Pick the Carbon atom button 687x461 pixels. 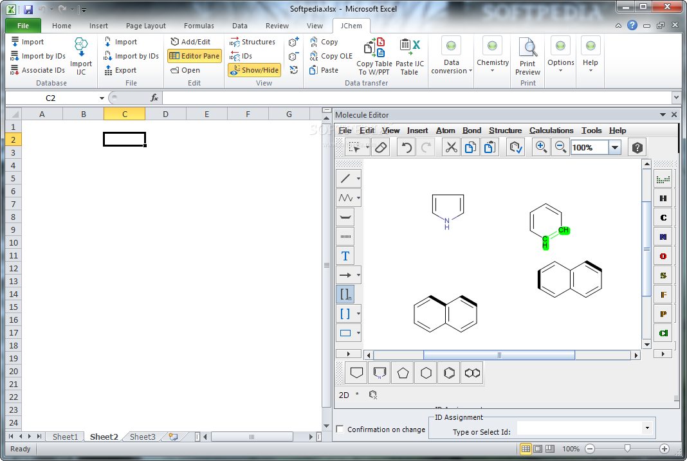click(x=663, y=217)
